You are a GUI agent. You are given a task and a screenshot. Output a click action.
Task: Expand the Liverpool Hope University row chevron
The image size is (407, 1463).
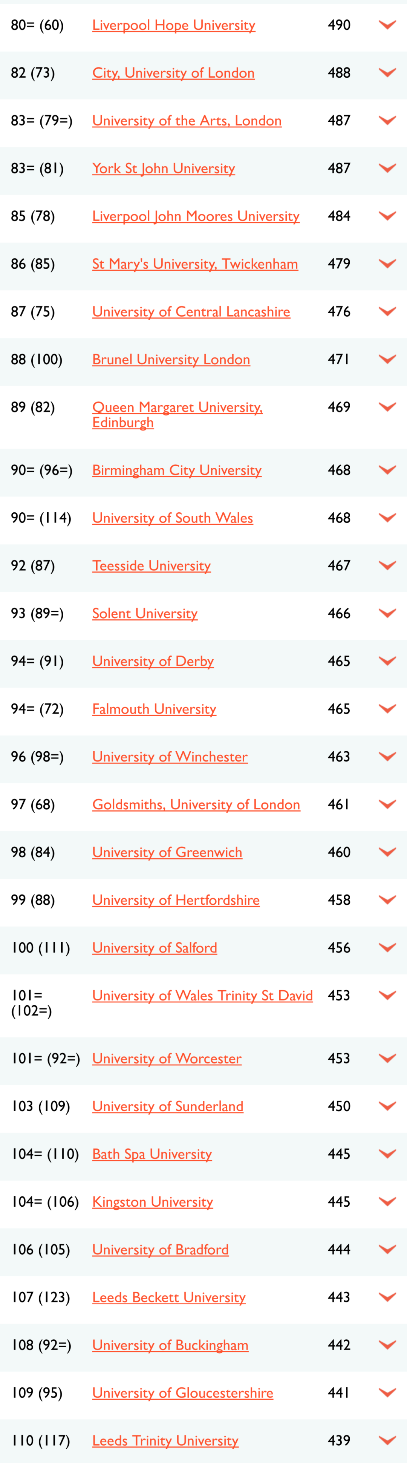pos(387,25)
